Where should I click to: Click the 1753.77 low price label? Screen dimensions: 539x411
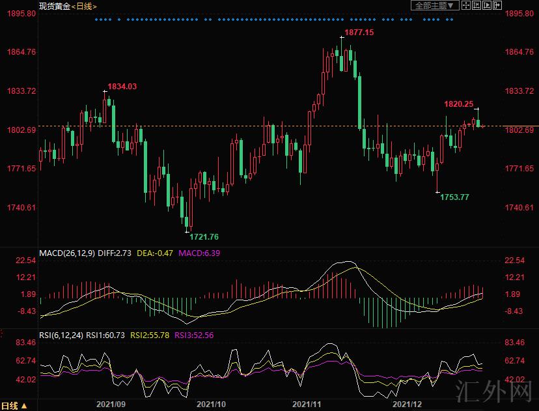454,197
